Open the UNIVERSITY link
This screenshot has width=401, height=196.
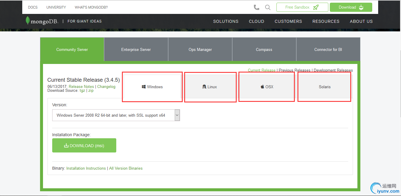tap(56, 7)
